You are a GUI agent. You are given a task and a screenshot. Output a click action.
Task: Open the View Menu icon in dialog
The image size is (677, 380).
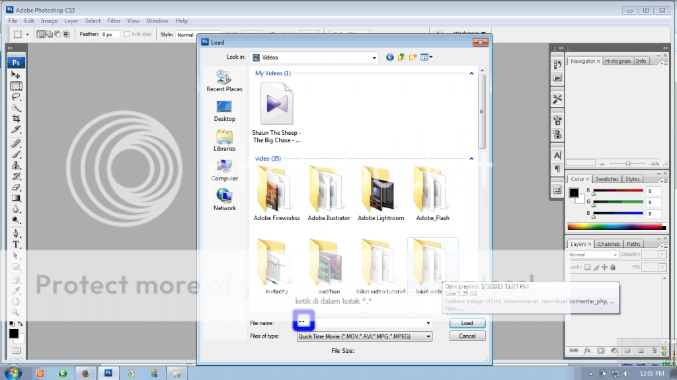pyautogui.click(x=426, y=57)
